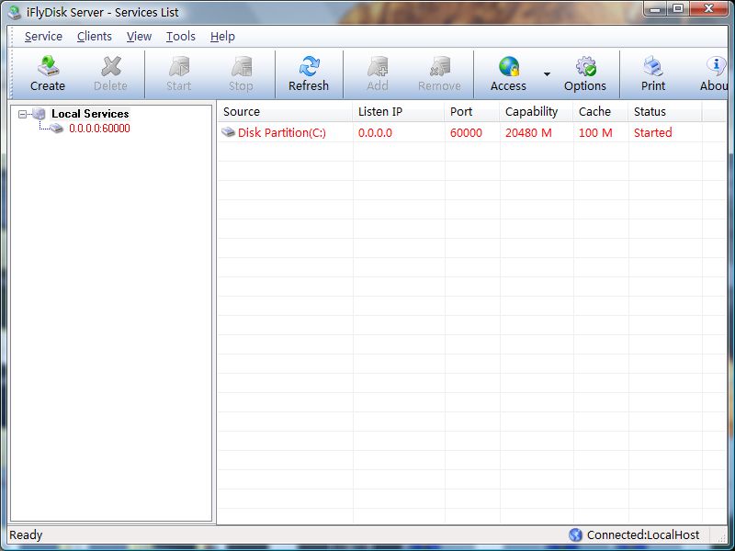Click the Start service toolbar icon
The image size is (735, 551).
point(179,67)
